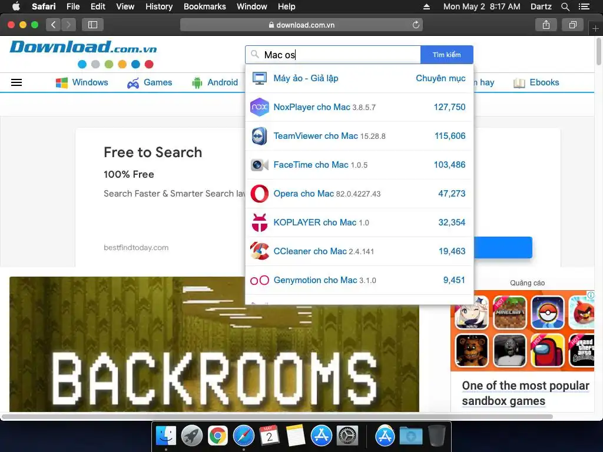Screen dimensions: 603x452
Task: Open the Window menu
Action: (x=252, y=6)
